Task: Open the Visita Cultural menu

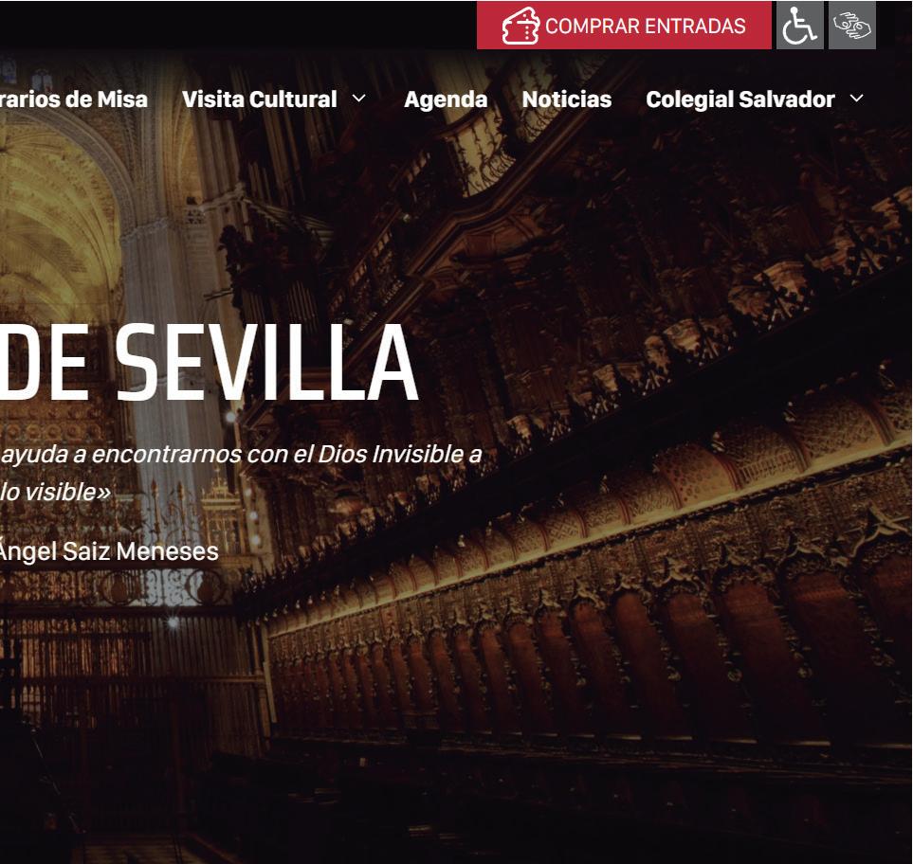Action: (x=260, y=99)
